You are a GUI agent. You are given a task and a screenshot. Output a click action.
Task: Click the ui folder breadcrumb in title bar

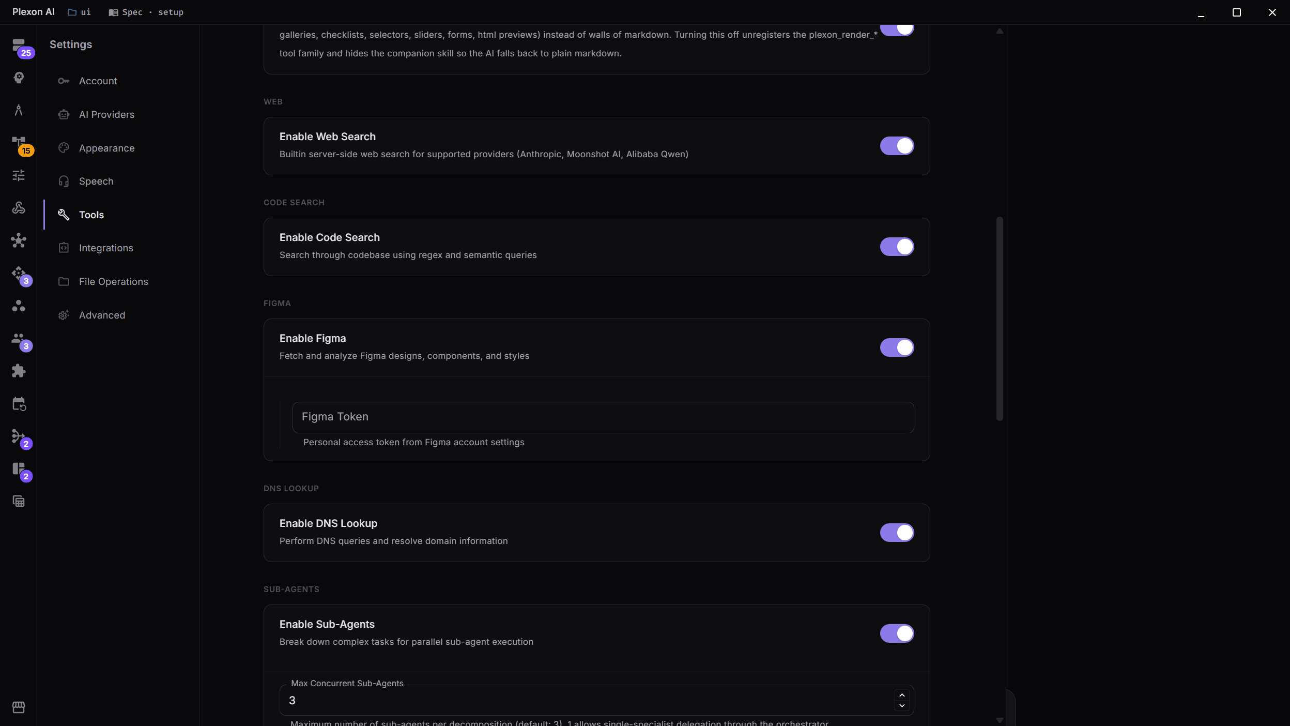click(79, 12)
